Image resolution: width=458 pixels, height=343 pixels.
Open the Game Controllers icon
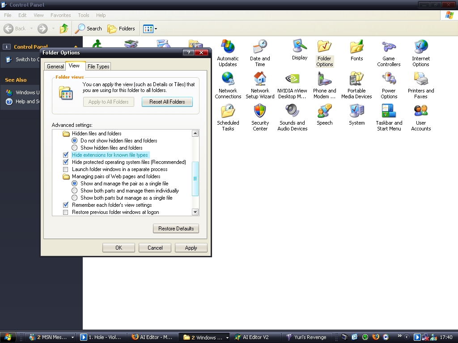389,47
